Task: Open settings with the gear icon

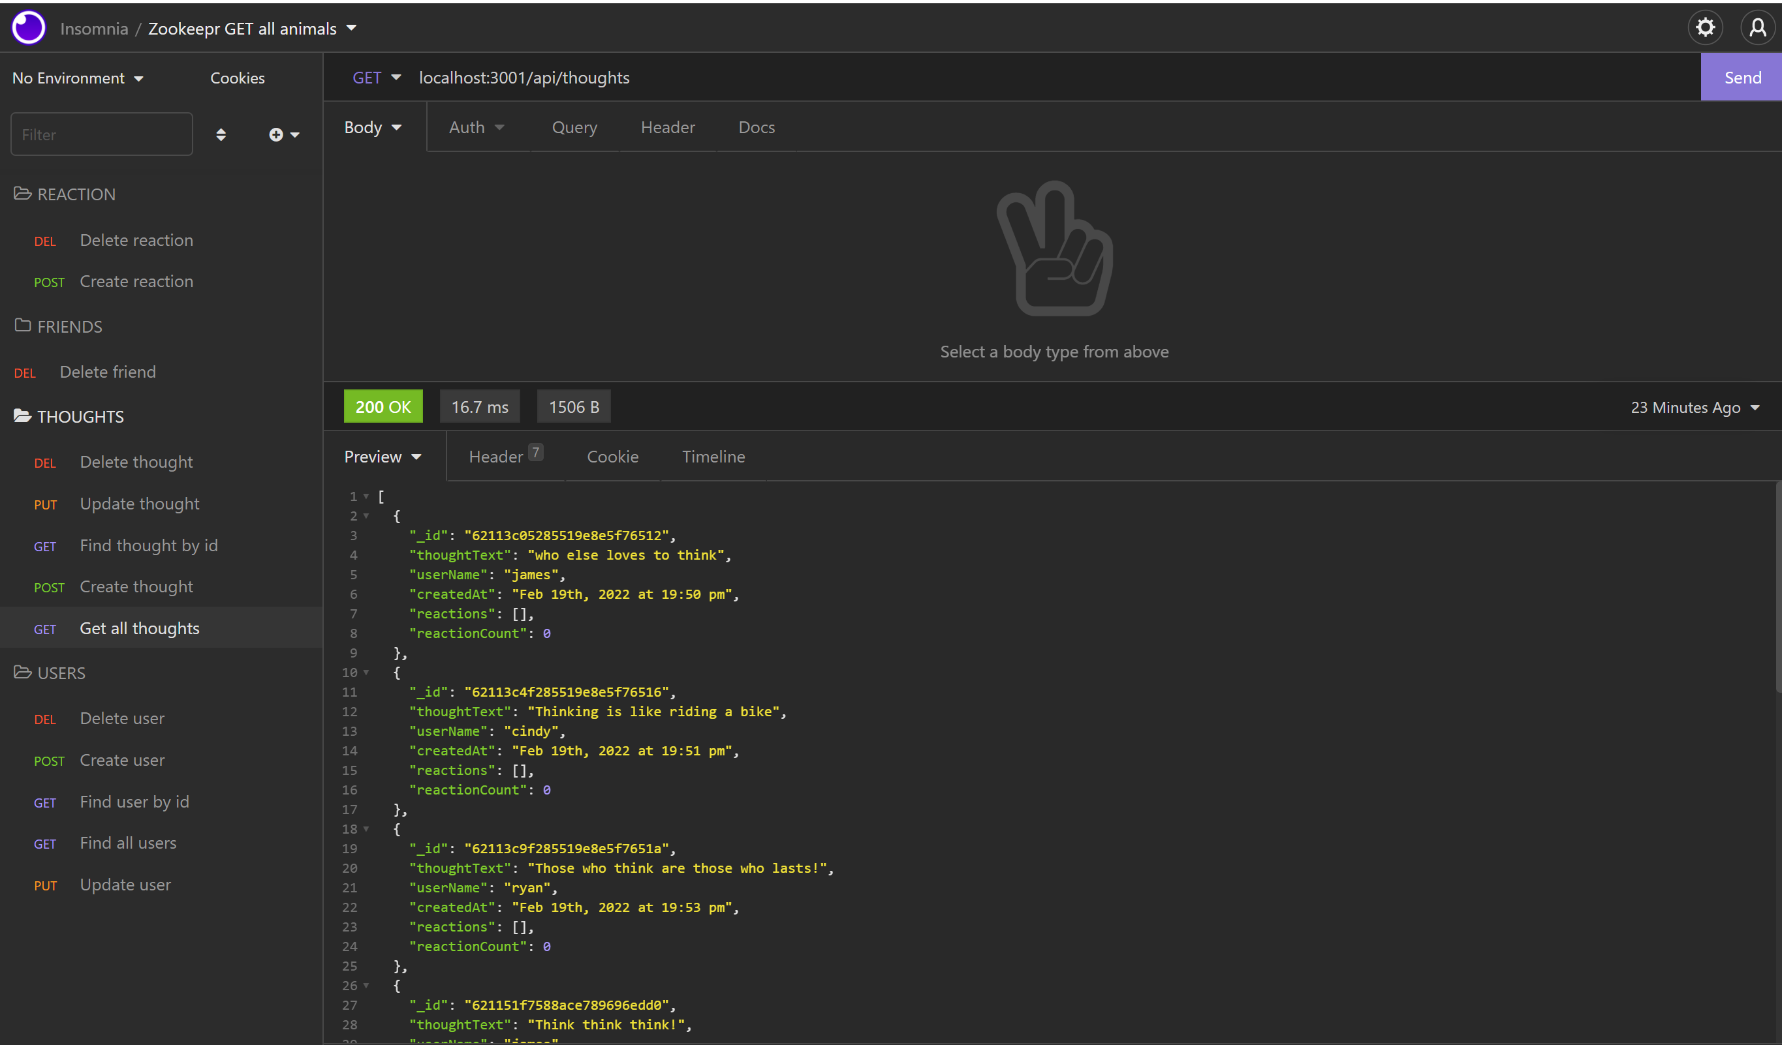Action: [1705, 27]
